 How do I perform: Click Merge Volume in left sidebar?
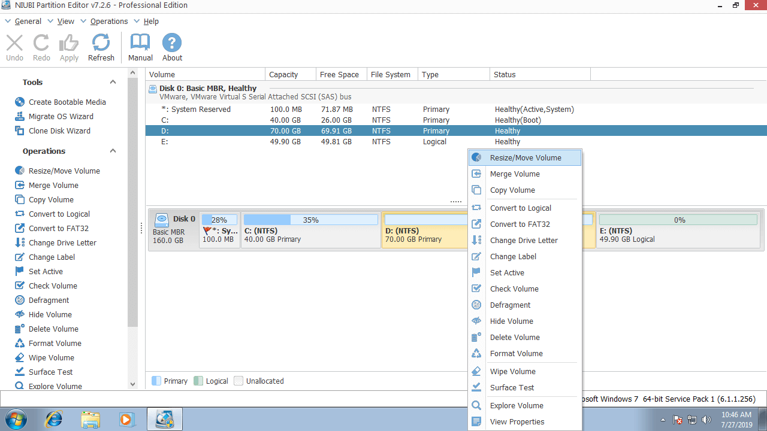53,185
